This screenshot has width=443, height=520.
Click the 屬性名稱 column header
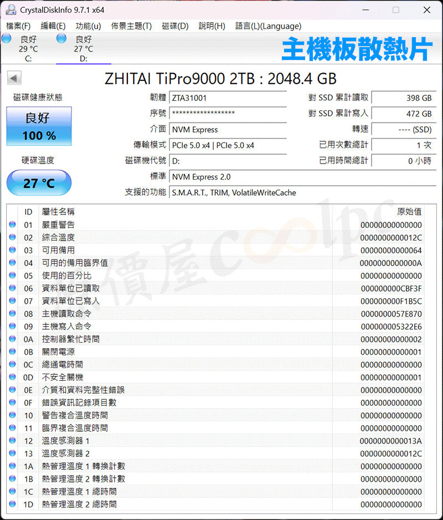point(59,212)
